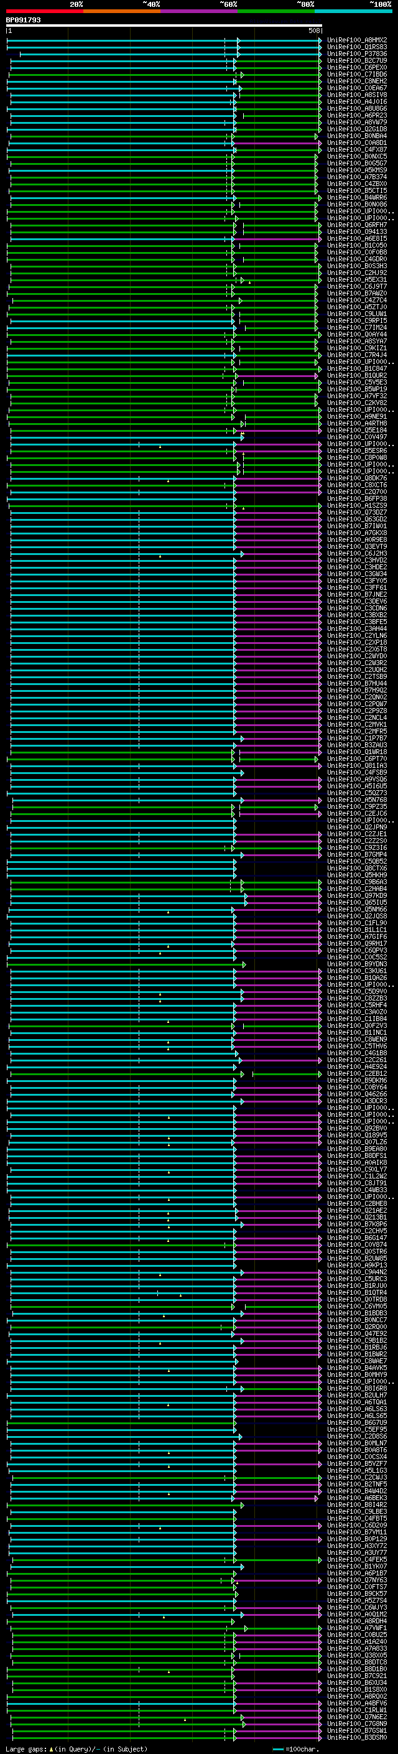
Task: Select the UniRef100_Q65IU5 label
Action: coord(357,902)
